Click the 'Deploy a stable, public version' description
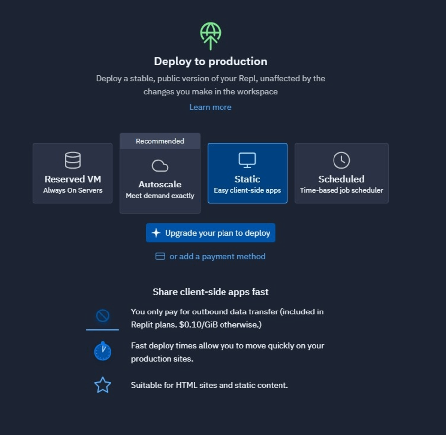The width and height of the screenshot is (446, 435). point(211,85)
